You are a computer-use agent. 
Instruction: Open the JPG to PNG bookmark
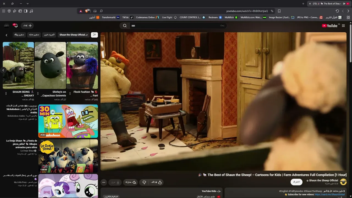click(x=310, y=17)
